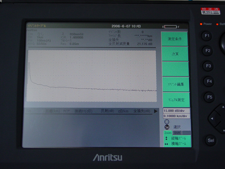Image resolution: width=225 pixels, height=169 pixels.
Task: Click the Anritsu logo below the screen
Action: (x=108, y=157)
